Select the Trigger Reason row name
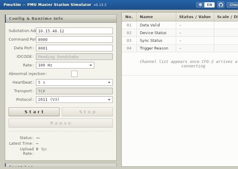Screen dimensions: 238x169 tap(154, 48)
